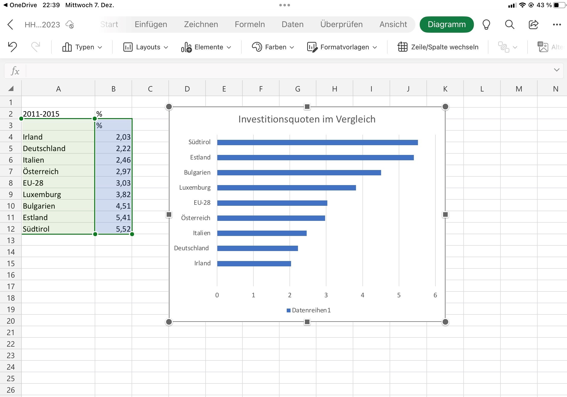Undo the last action
The height and width of the screenshot is (397, 567).
[x=12, y=47]
